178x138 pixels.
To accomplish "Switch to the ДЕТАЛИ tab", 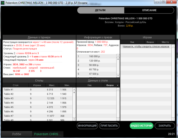I will coord(101,10).
